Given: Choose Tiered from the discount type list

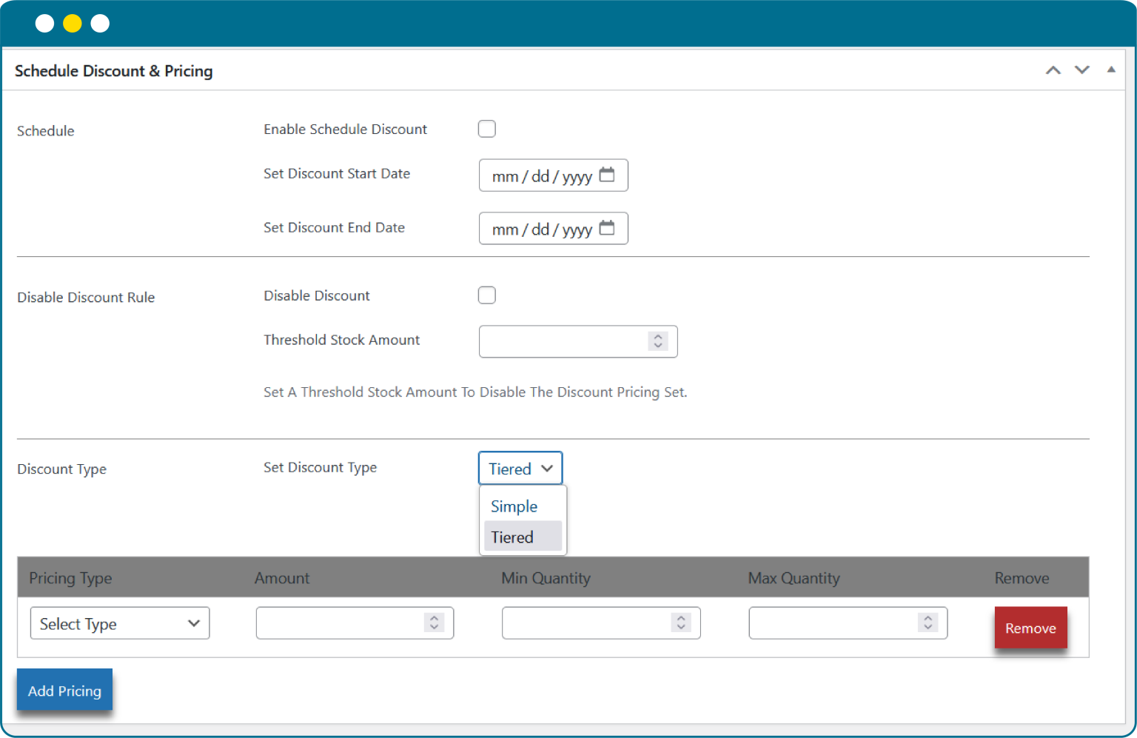Looking at the screenshot, I should click(513, 537).
